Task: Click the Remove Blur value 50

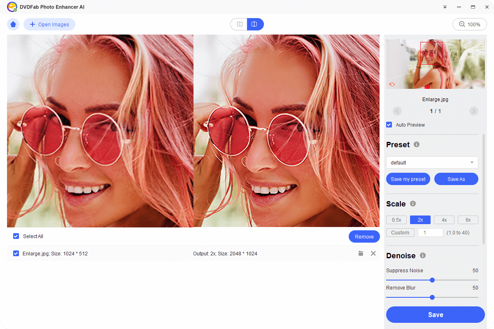Action: (x=475, y=287)
